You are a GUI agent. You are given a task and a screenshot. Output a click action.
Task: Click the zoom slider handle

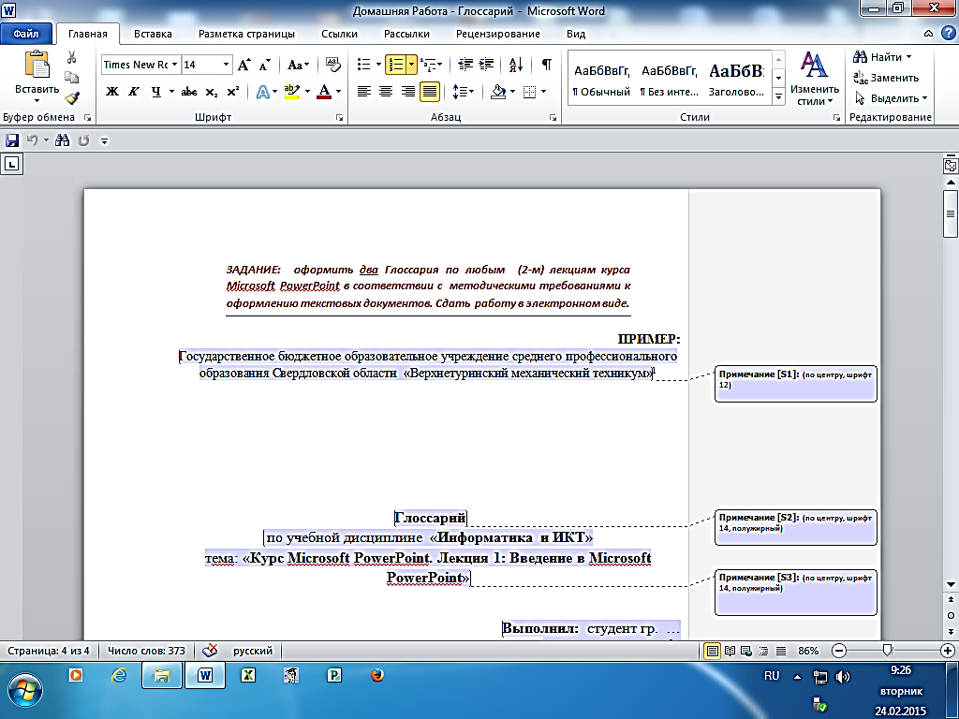[888, 651]
